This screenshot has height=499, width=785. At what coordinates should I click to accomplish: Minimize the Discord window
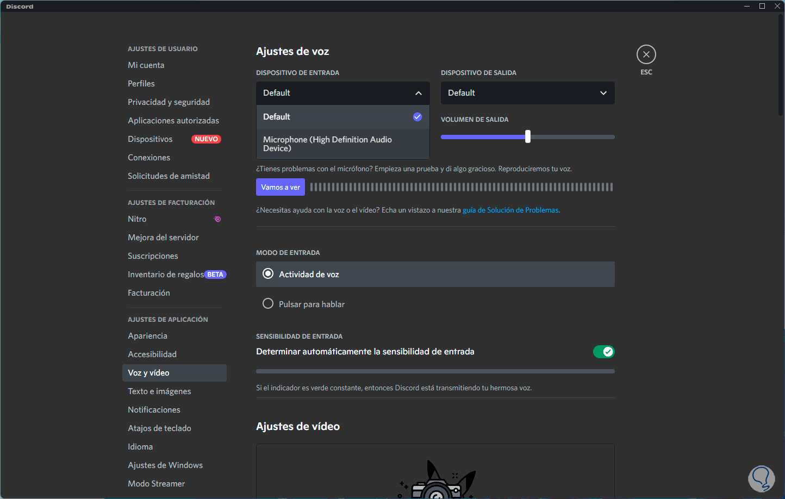point(747,6)
